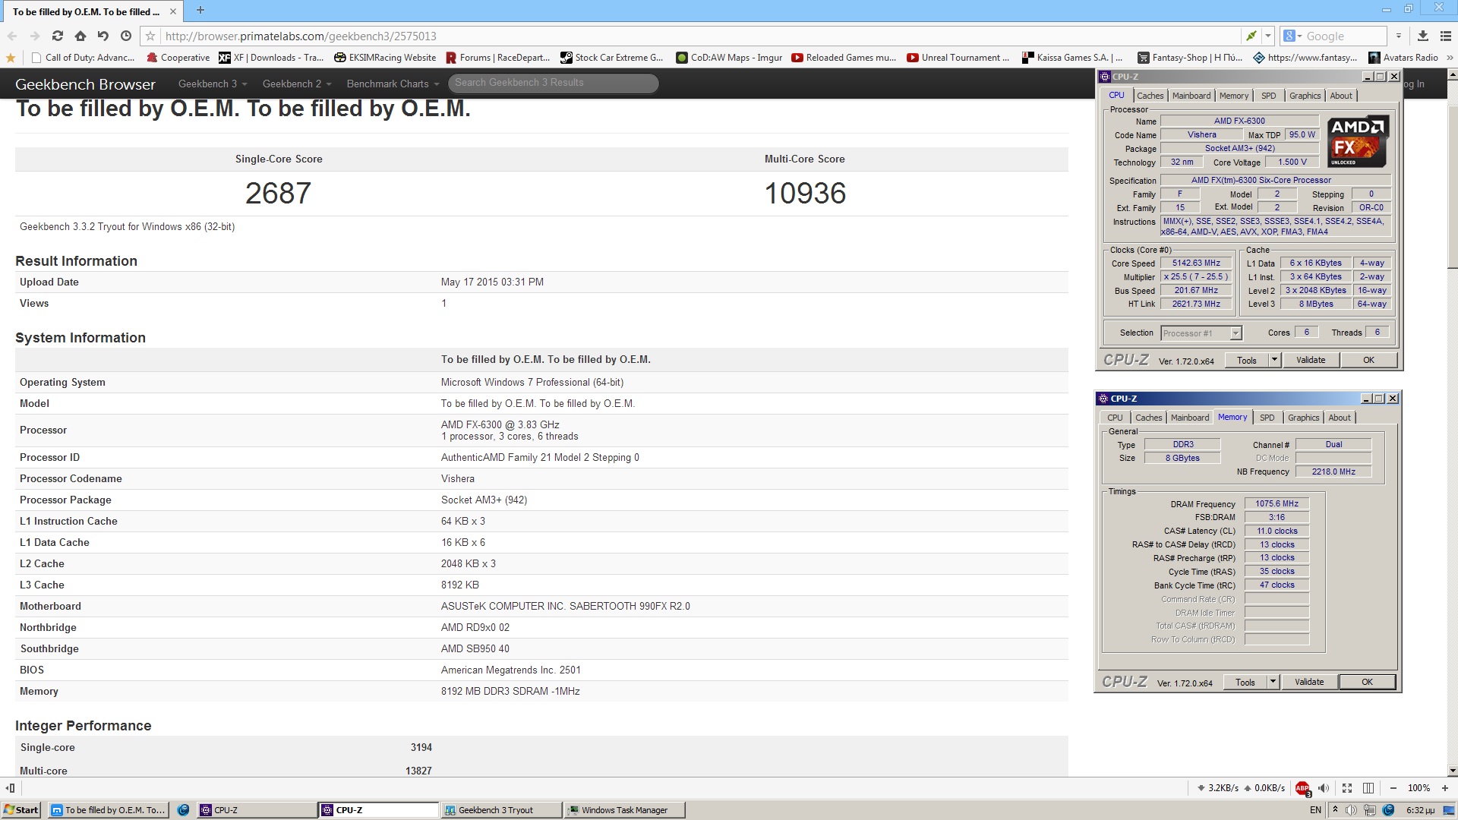Reload the page with the refresh icon

pyautogui.click(x=57, y=36)
